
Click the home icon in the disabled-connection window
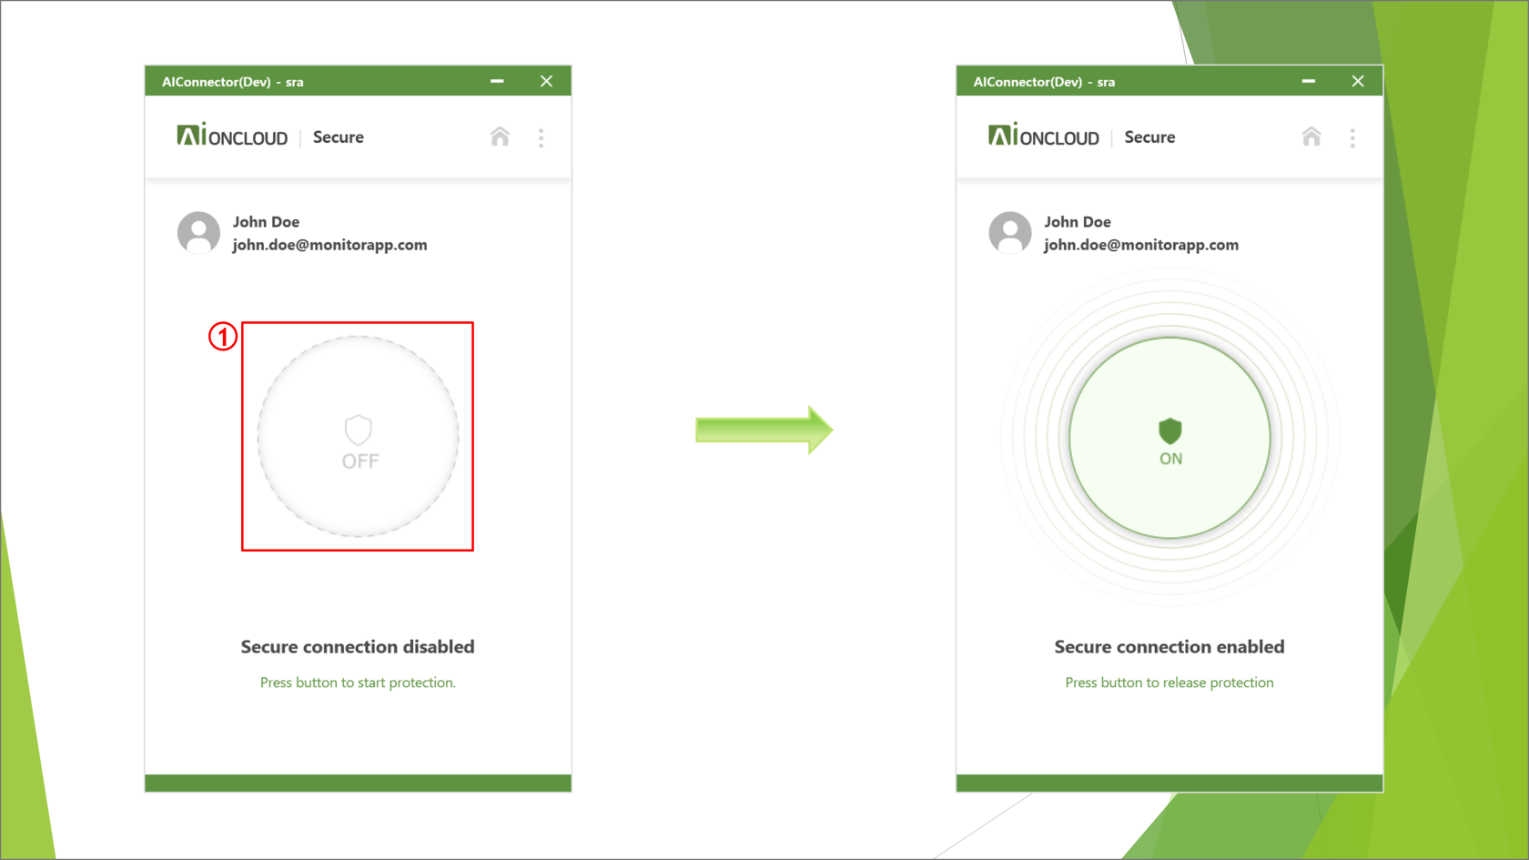500,137
